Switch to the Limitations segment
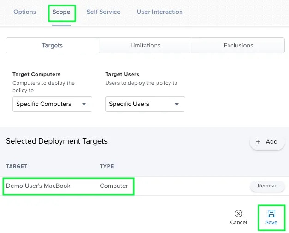 (145, 46)
